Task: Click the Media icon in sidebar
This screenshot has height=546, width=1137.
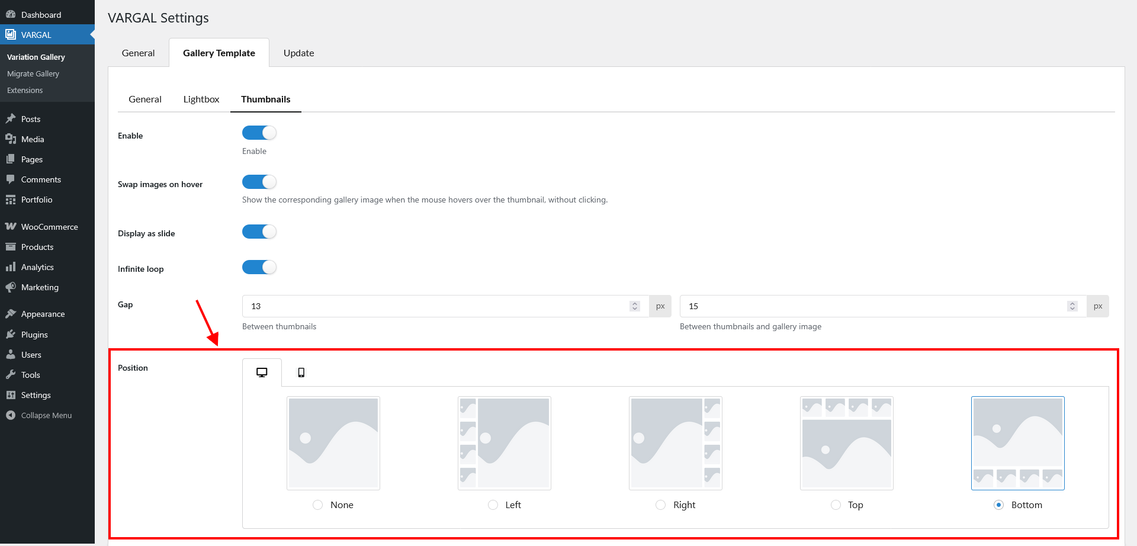Action: (11, 139)
